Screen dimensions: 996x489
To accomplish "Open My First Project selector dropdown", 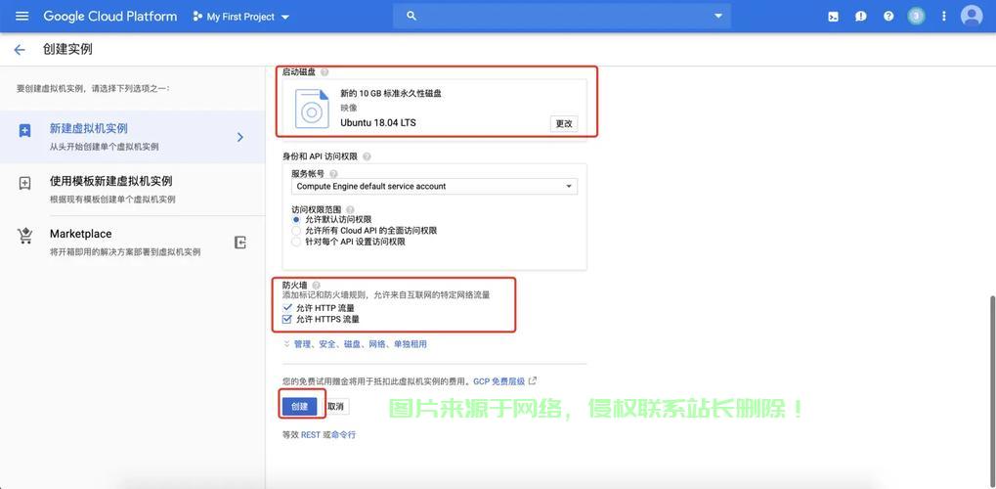I will [240, 18].
